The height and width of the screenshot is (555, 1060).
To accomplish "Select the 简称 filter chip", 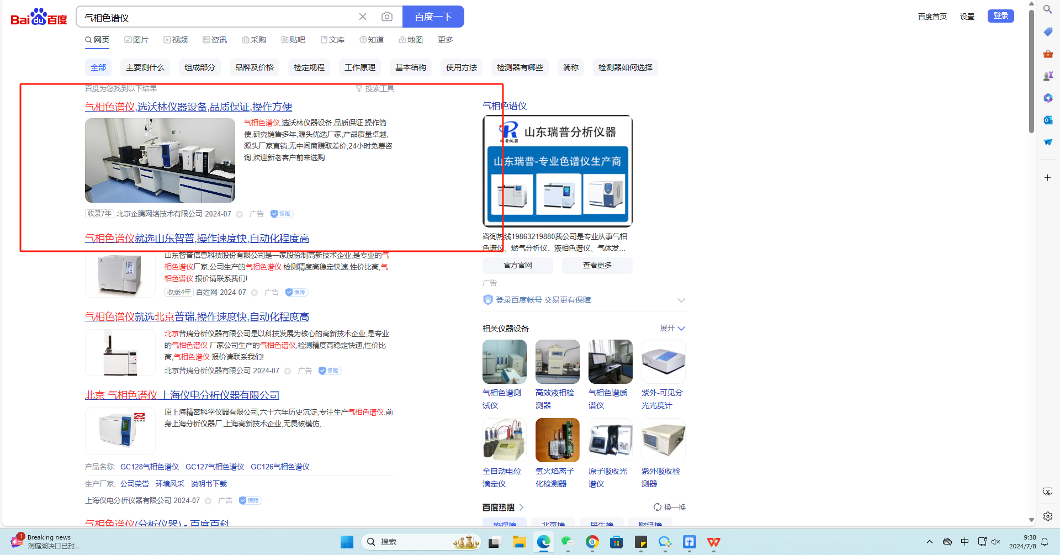I will [571, 67].
